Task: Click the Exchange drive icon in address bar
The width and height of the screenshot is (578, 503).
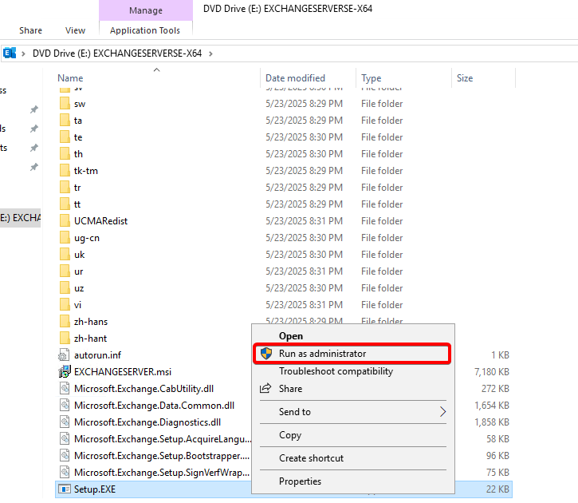Action: click(x=10, y=53)
